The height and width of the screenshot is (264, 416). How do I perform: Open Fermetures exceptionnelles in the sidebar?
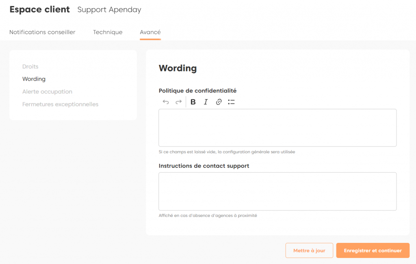pyautogui.click(x=60, y=104)
